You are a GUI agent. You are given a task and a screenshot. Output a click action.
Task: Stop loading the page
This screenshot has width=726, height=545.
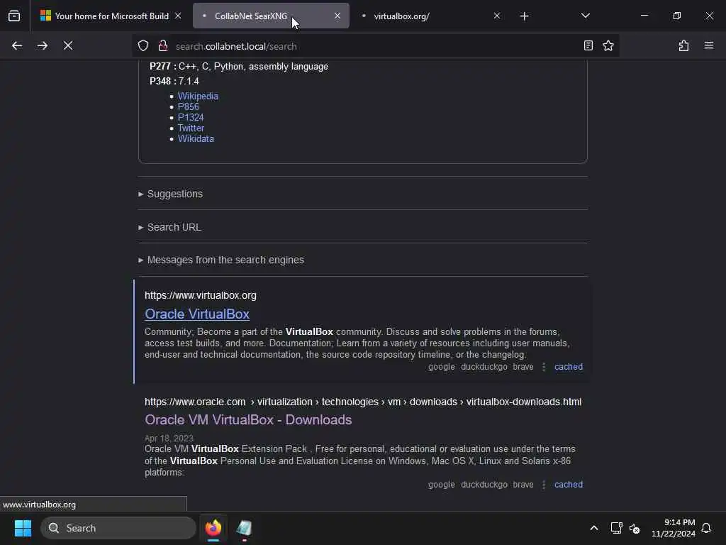(68, 46)
